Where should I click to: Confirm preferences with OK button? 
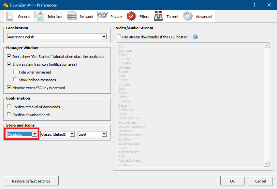pyautogui.click(x=232, y=181)
